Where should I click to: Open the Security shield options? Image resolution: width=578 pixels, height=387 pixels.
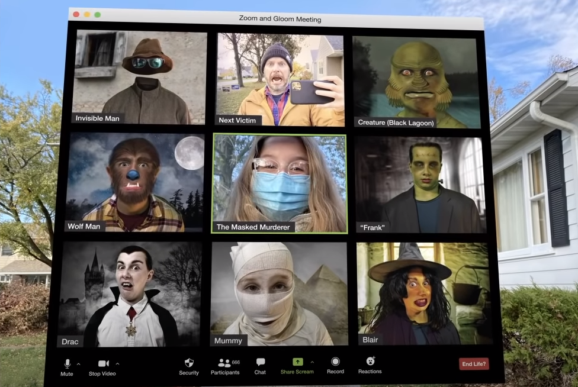coord(189,363)
